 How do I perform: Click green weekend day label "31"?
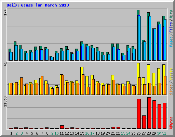coord(164,133)
